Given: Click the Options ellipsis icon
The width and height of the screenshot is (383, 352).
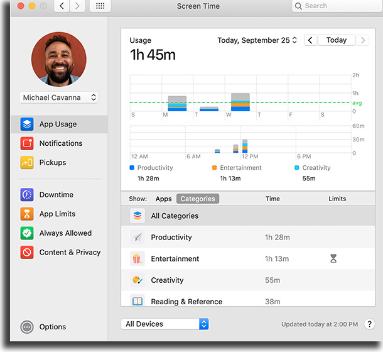Looking at the screenshot, I should pyautogui.click(x=27, y=327).
